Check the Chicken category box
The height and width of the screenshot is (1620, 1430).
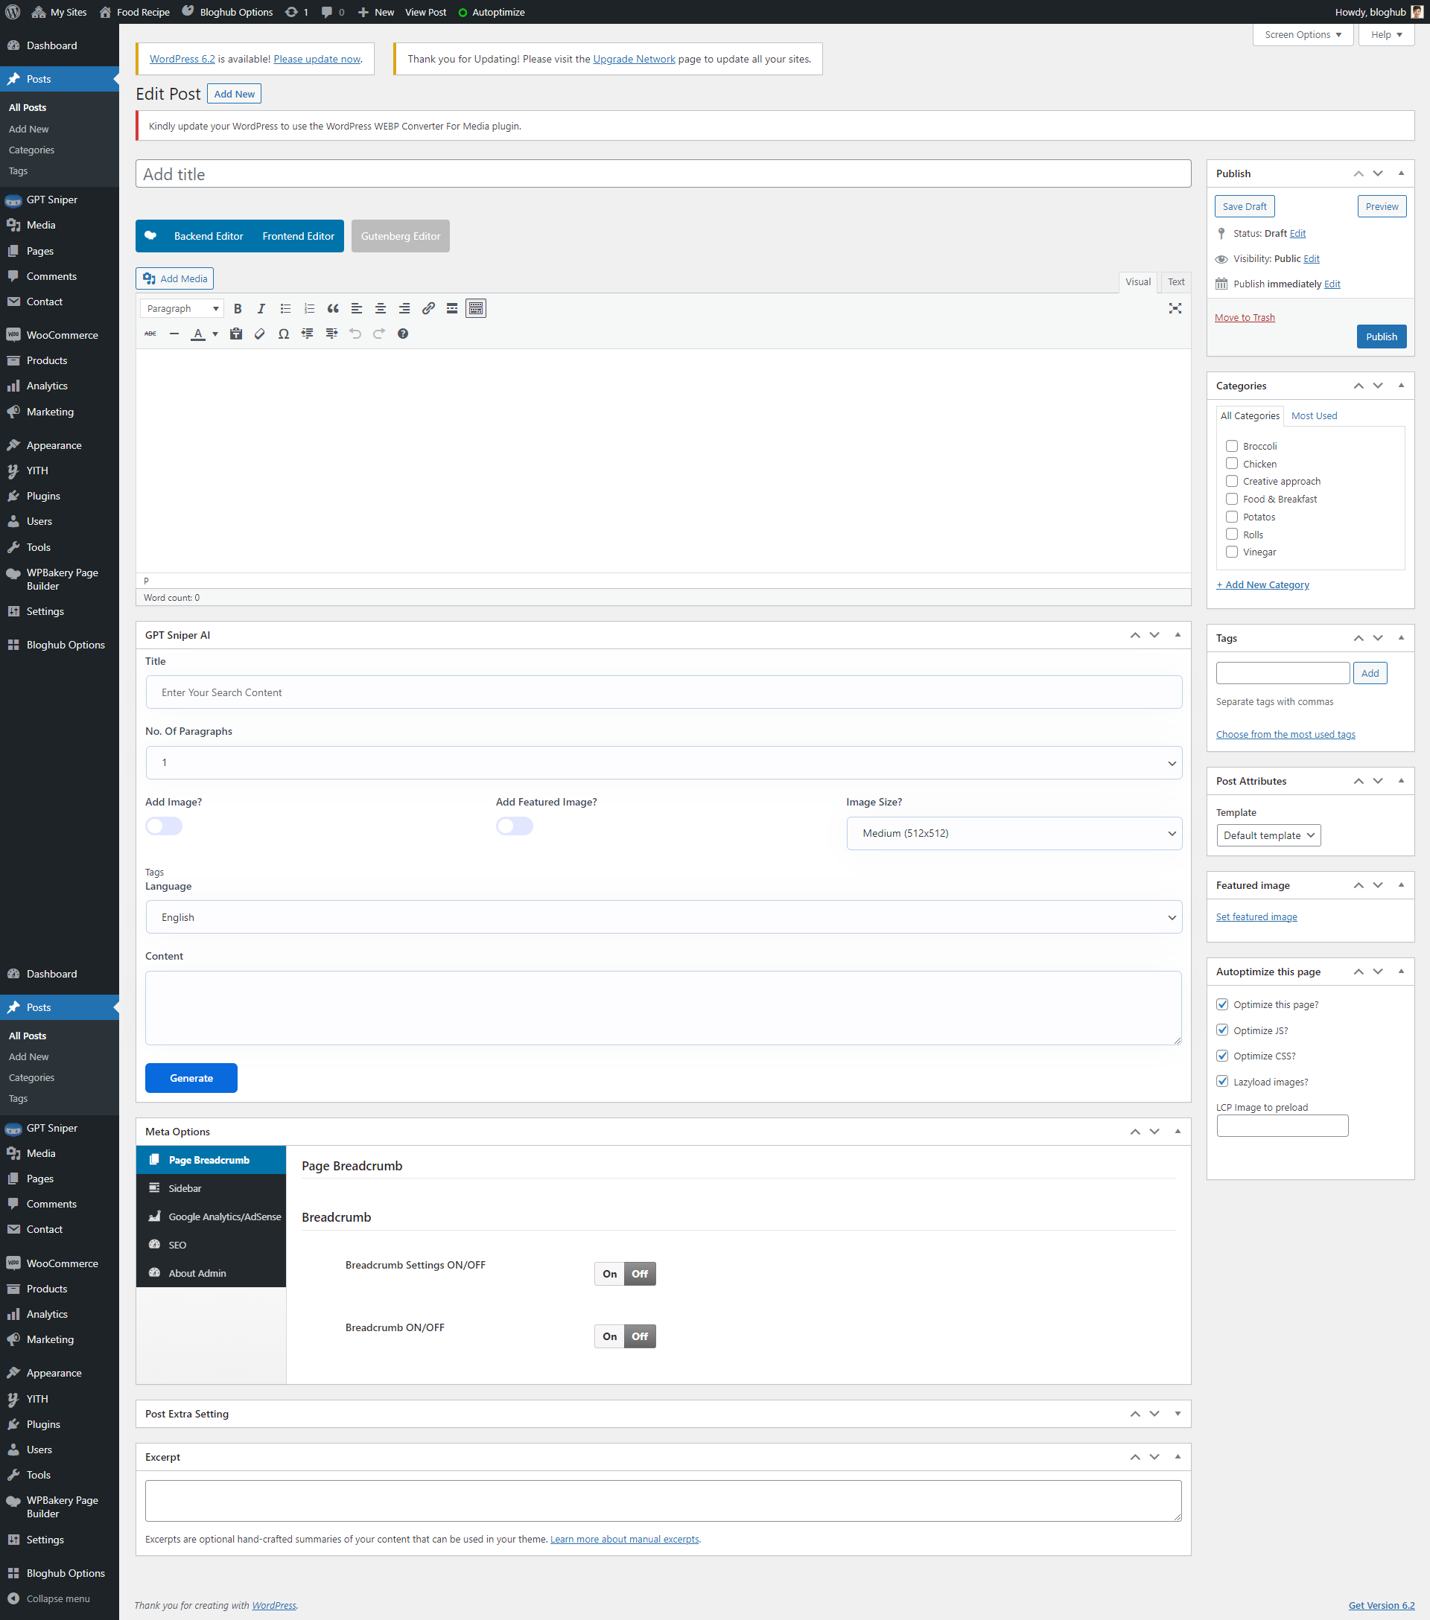[1232, 464]
